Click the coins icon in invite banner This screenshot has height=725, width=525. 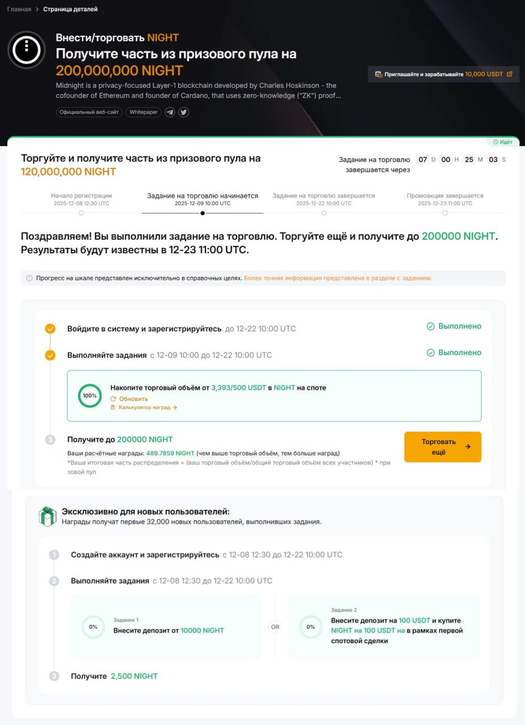(x=378, y=74)
